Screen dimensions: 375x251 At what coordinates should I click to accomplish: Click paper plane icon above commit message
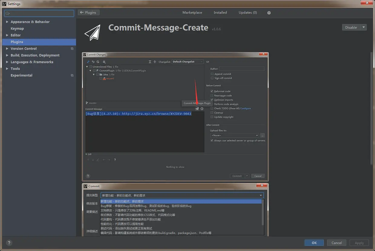point(197,109)
